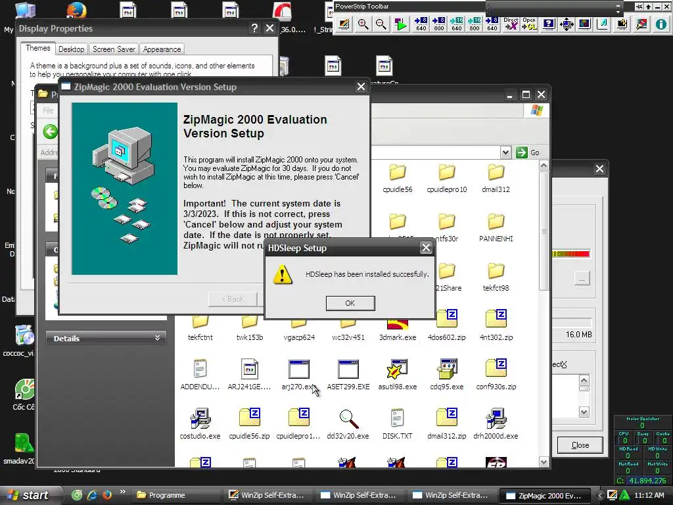This screenshot has height=505, width=673.
Task: Select the ADDENDU... document file
Action: 200,375
